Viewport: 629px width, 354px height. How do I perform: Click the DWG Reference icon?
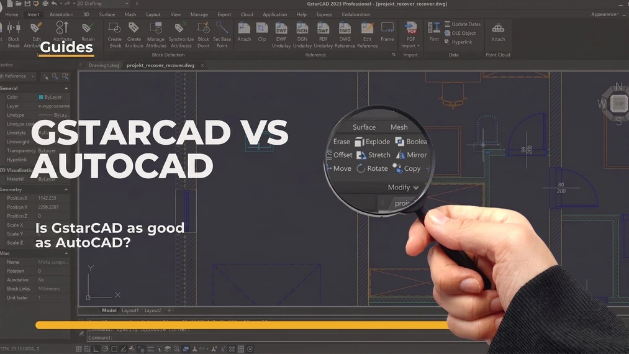(x=345, y=28)
